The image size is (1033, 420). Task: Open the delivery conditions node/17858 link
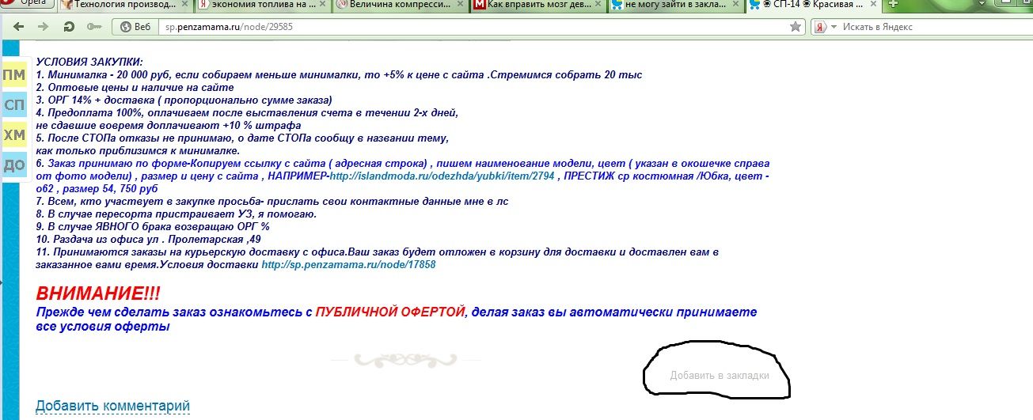[x=348, y=265]
